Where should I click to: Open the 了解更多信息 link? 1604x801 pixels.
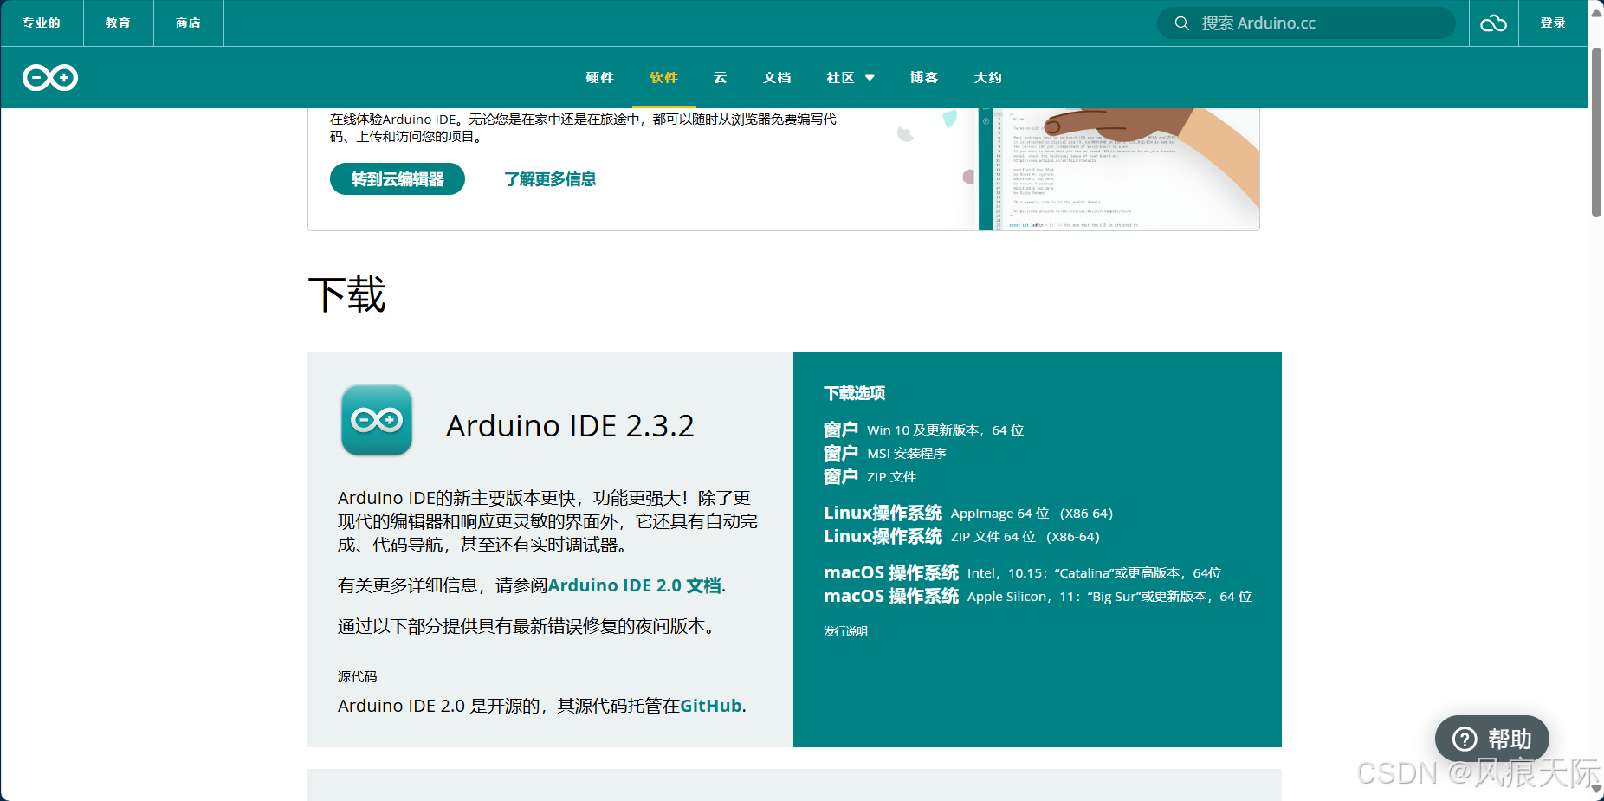(550, 179)
